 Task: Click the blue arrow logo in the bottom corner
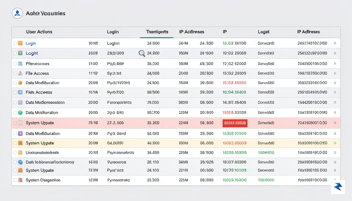click(x=338, y=187)
